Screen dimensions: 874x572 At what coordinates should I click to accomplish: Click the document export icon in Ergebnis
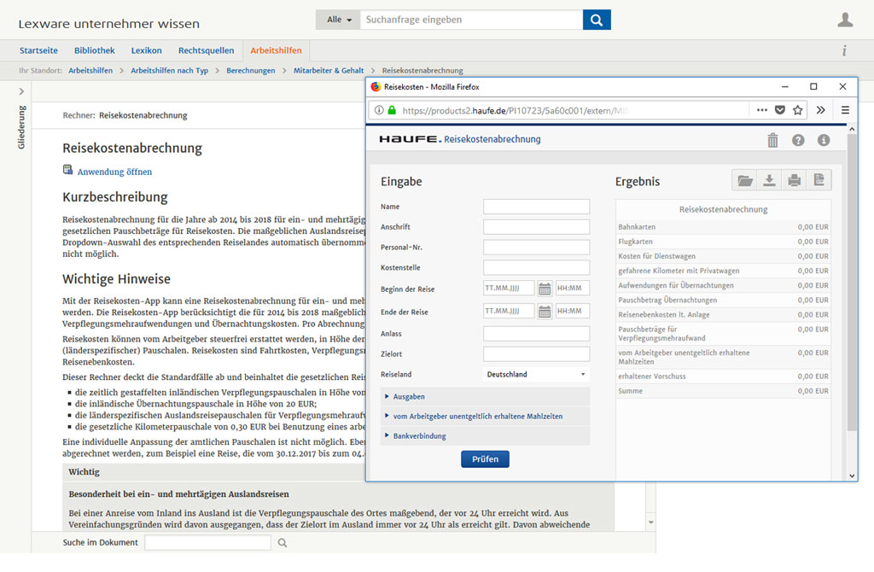(x=819, y=180)
